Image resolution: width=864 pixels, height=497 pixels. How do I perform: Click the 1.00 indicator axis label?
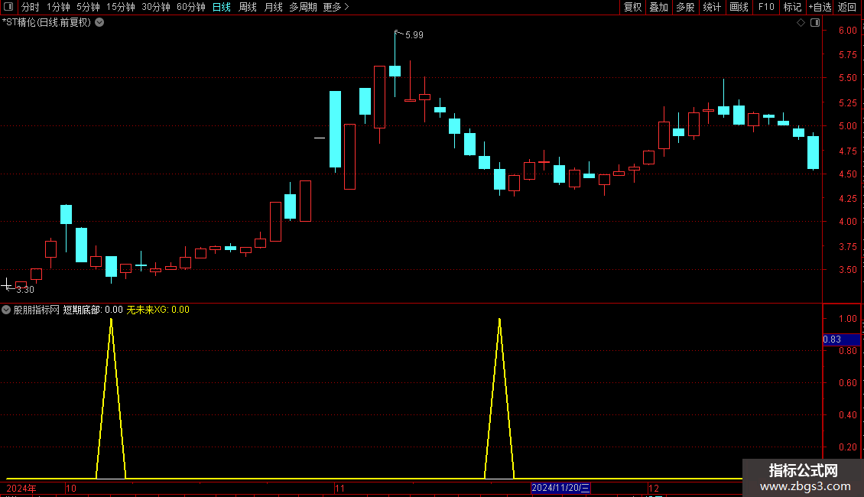click(x=847, y=319)
